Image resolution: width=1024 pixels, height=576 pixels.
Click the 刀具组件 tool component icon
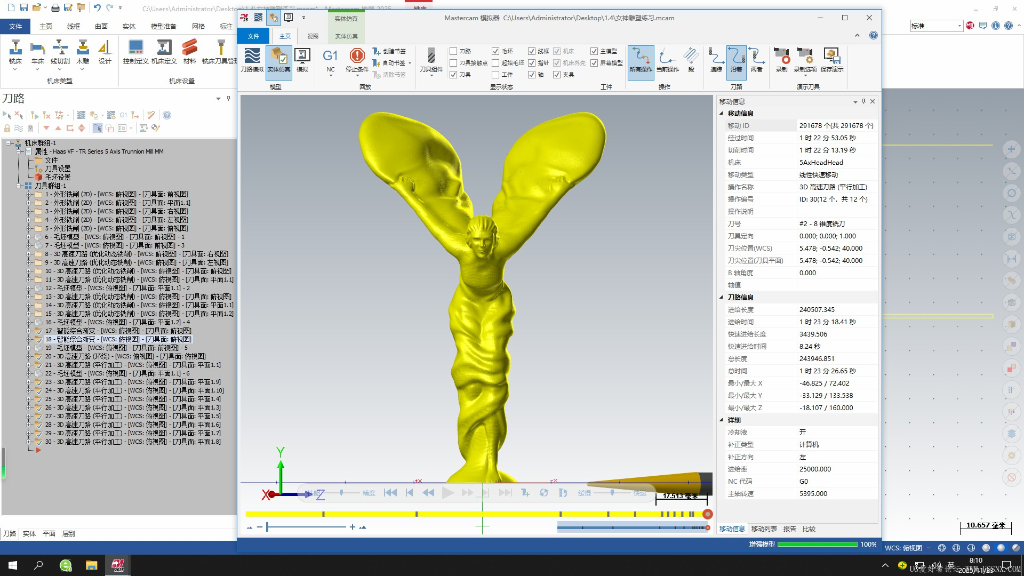pyautogui.click(x=431, y=60)
